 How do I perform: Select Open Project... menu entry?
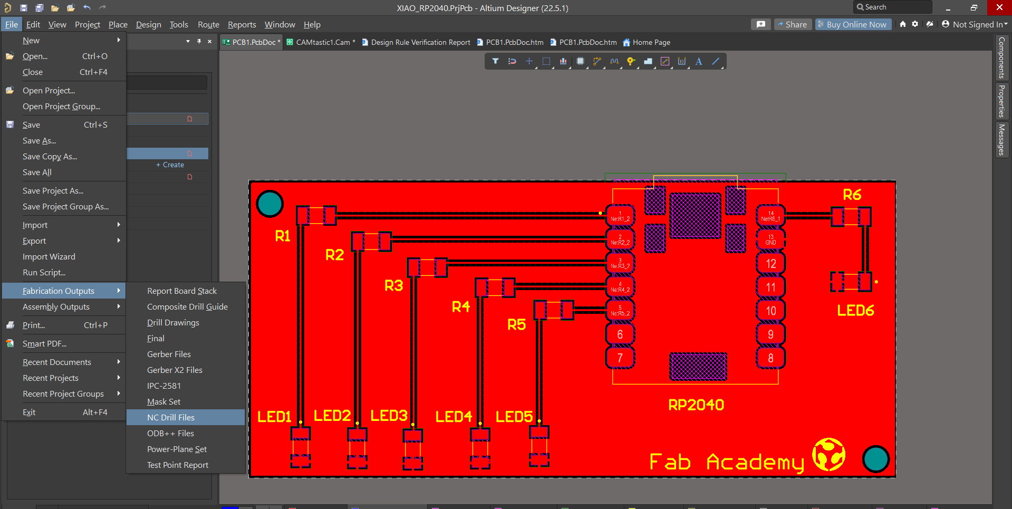pyautogui.click(x=64, y=90)
